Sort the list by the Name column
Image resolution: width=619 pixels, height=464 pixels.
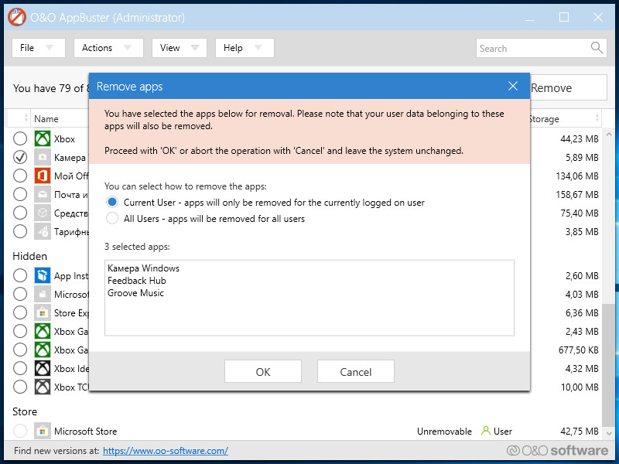46,119
